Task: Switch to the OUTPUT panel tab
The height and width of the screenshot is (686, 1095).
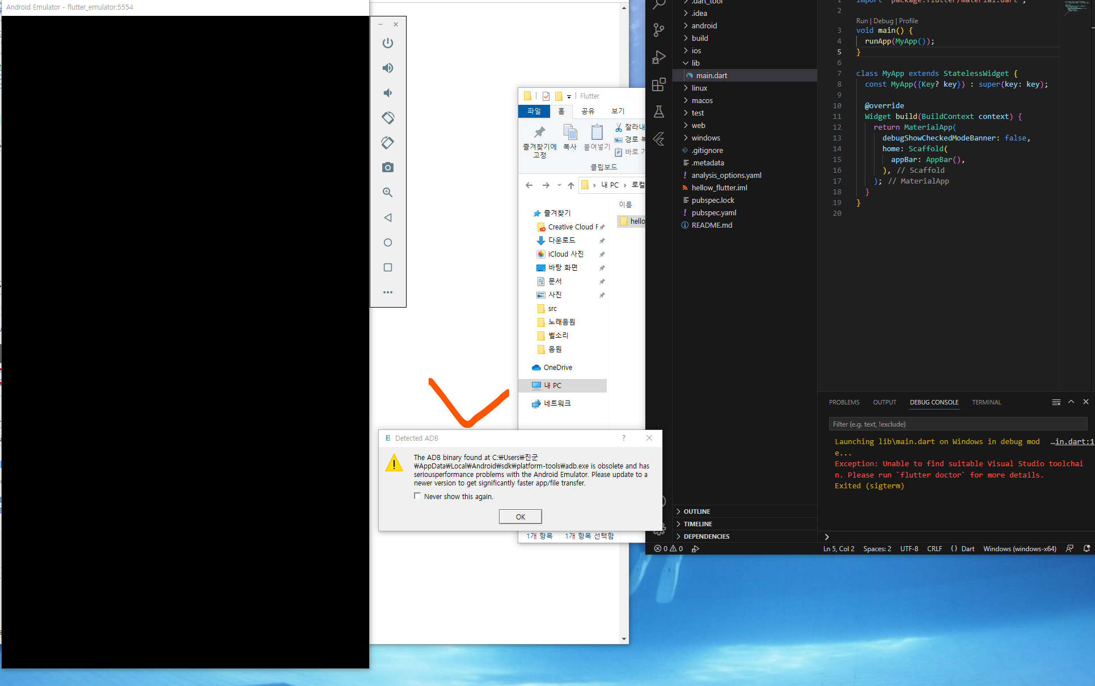Action: pyautogui.click(x=885, y=402)
